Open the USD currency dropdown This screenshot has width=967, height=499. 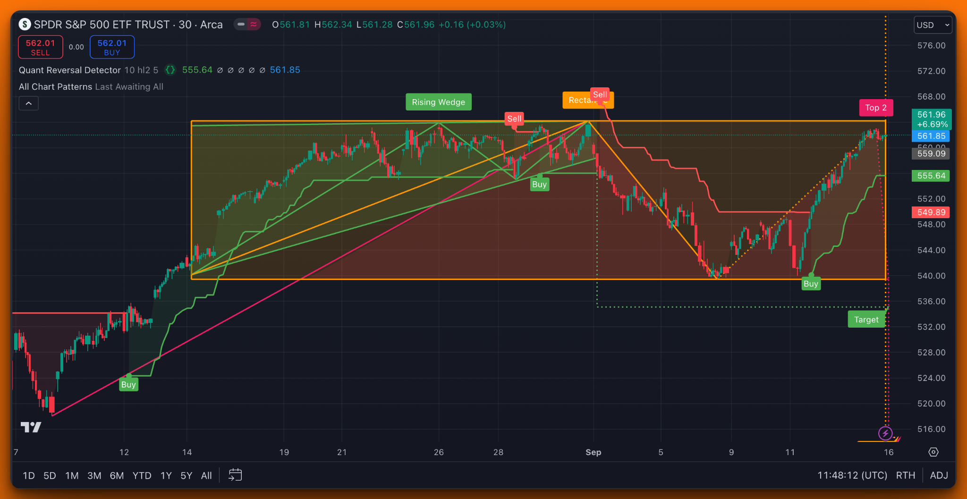point(933,25)
